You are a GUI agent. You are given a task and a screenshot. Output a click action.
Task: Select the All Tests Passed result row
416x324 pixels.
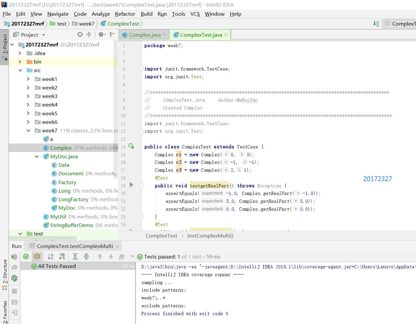pyautogui.click(x=57, y=266)
